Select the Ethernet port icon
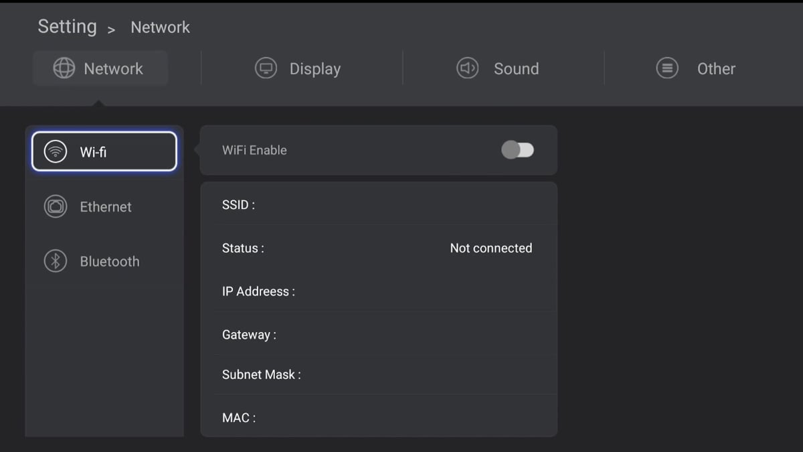 point(56,206)
